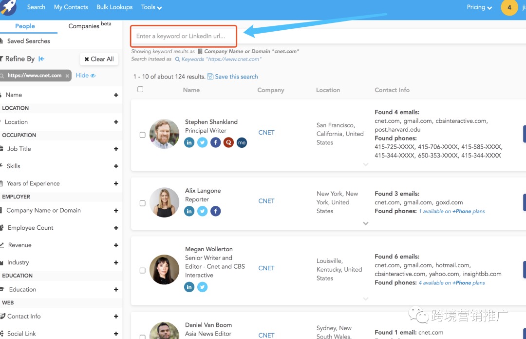Expand Megan Wollerton's contact details chevron
526x339 pixels.
[366, 299]
